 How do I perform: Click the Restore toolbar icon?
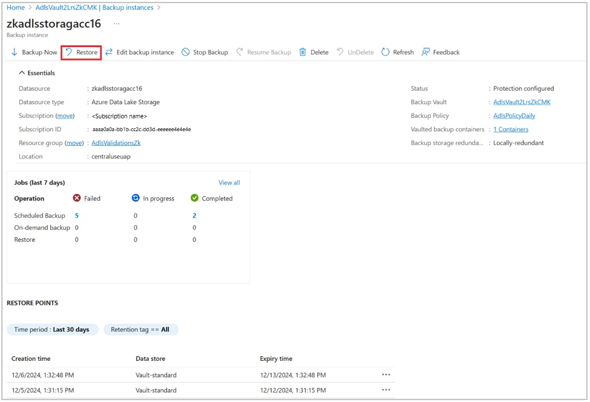pos(69,52)
